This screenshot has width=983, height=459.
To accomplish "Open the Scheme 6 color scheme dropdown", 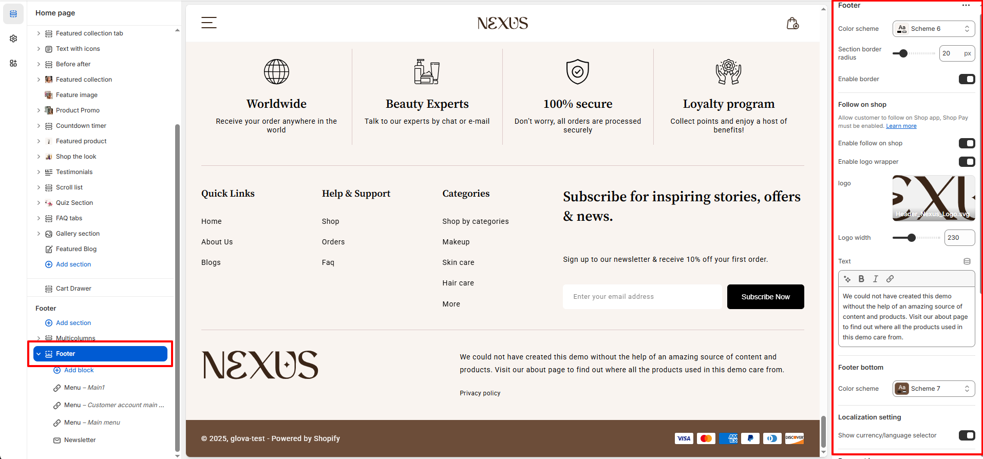I will pyautogui.click(x=933, y=29).
